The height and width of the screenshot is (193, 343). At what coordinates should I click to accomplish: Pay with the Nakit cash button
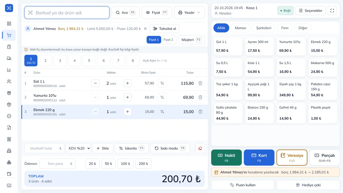[226, 158]
